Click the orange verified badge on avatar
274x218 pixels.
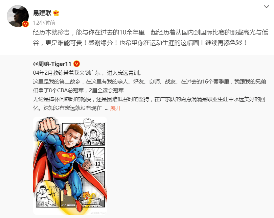(25, 24)
